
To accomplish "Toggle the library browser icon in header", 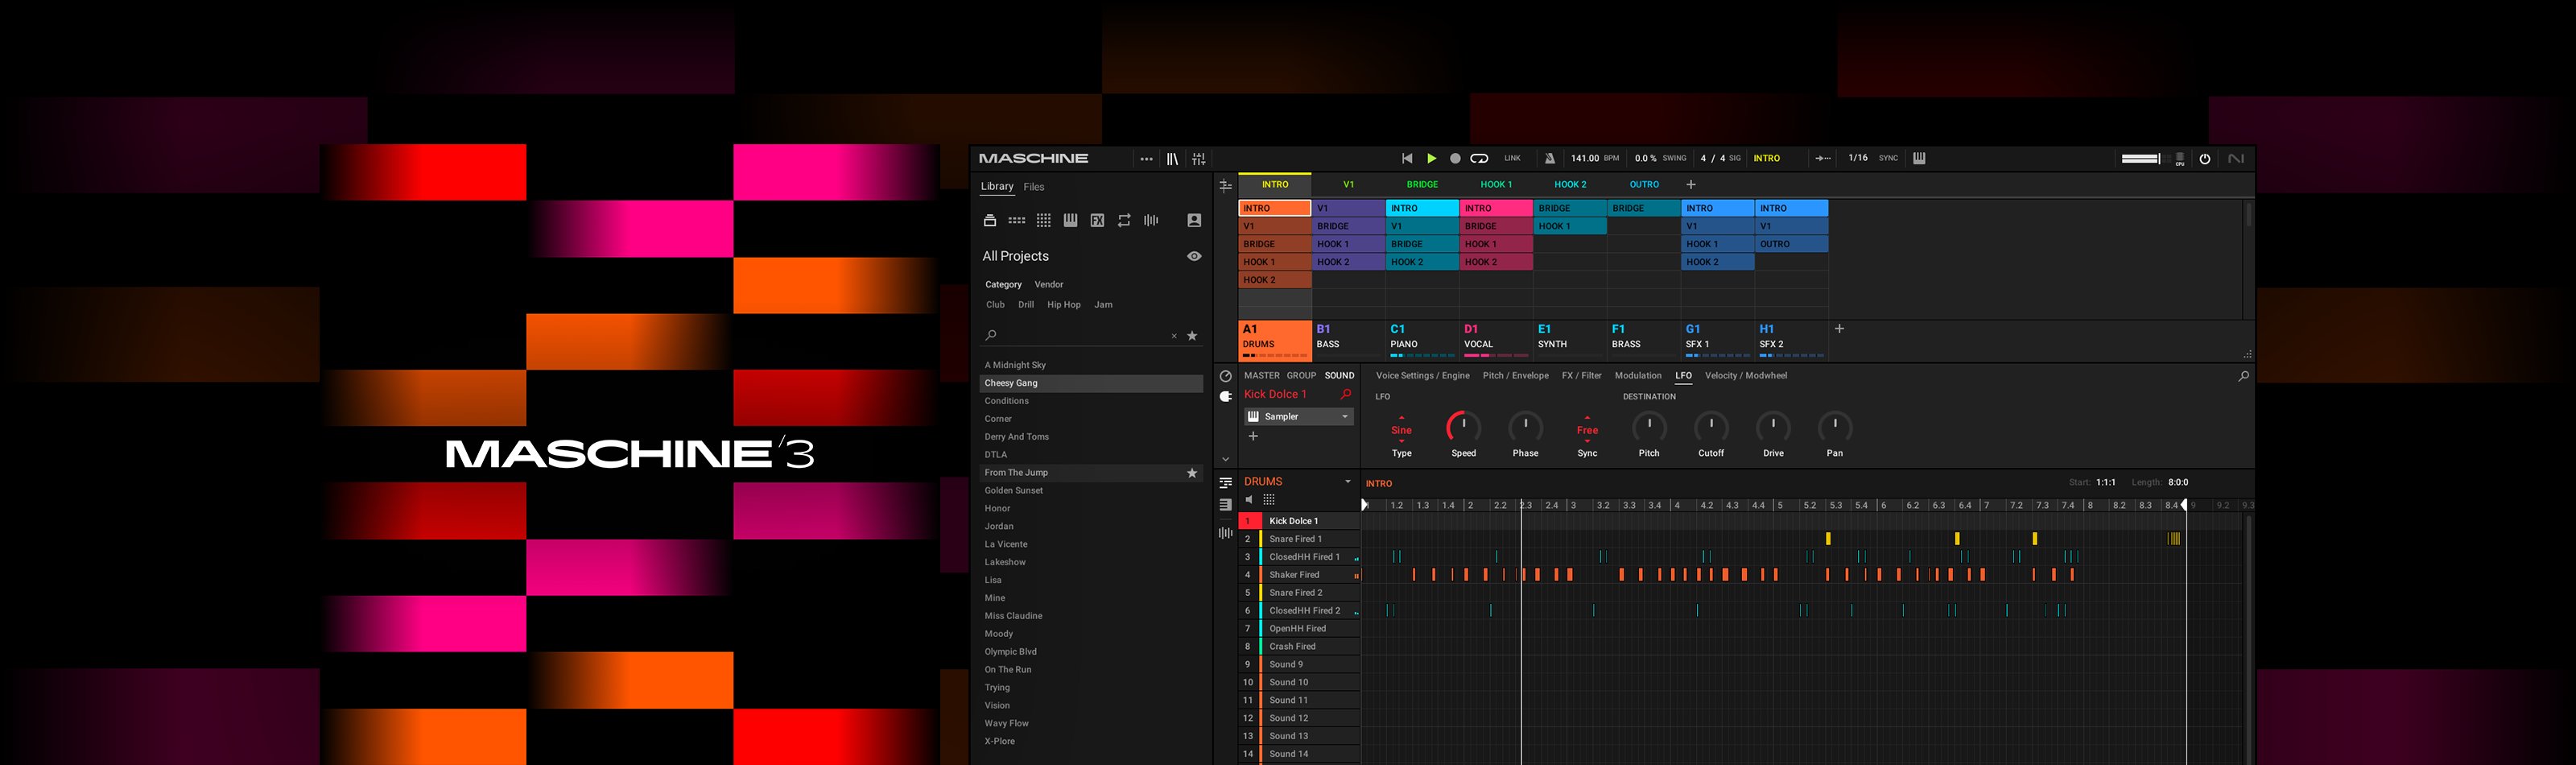I will (x=1172, y=159).
